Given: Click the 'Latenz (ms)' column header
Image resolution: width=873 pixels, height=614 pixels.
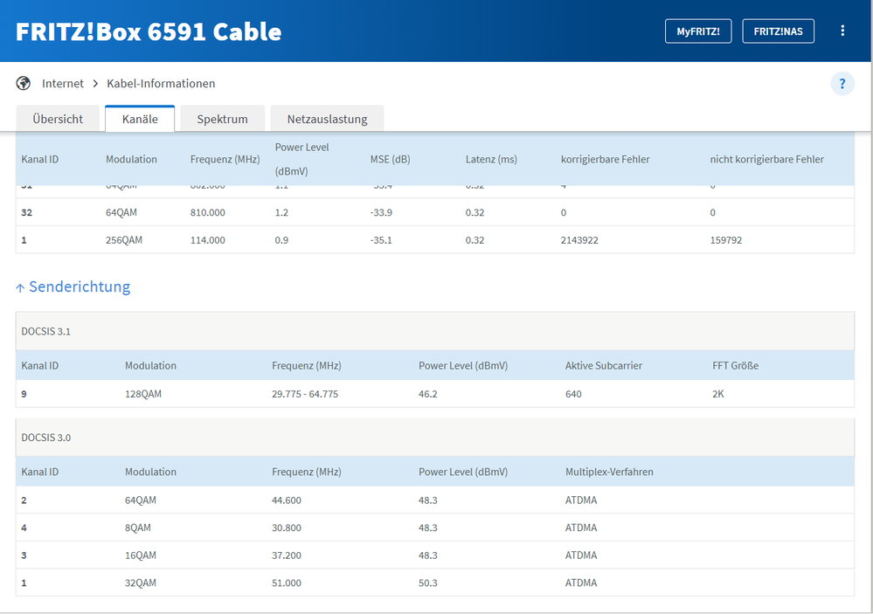Looking at the screenshot, I should point(491,159).
